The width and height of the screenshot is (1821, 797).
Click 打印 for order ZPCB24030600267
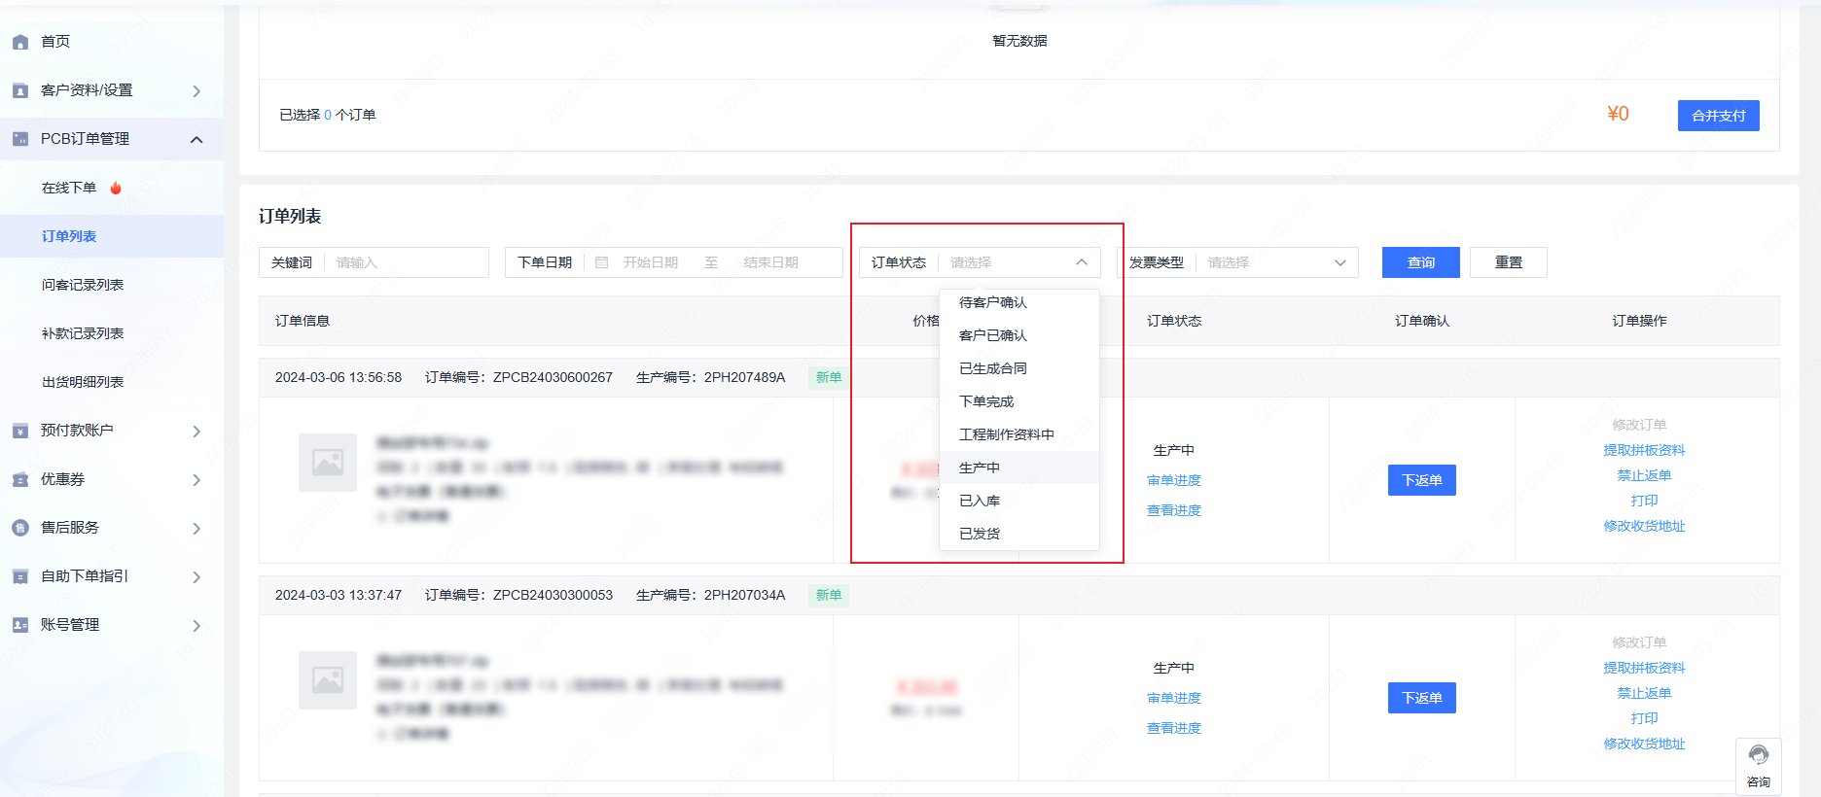point(1644,501)
